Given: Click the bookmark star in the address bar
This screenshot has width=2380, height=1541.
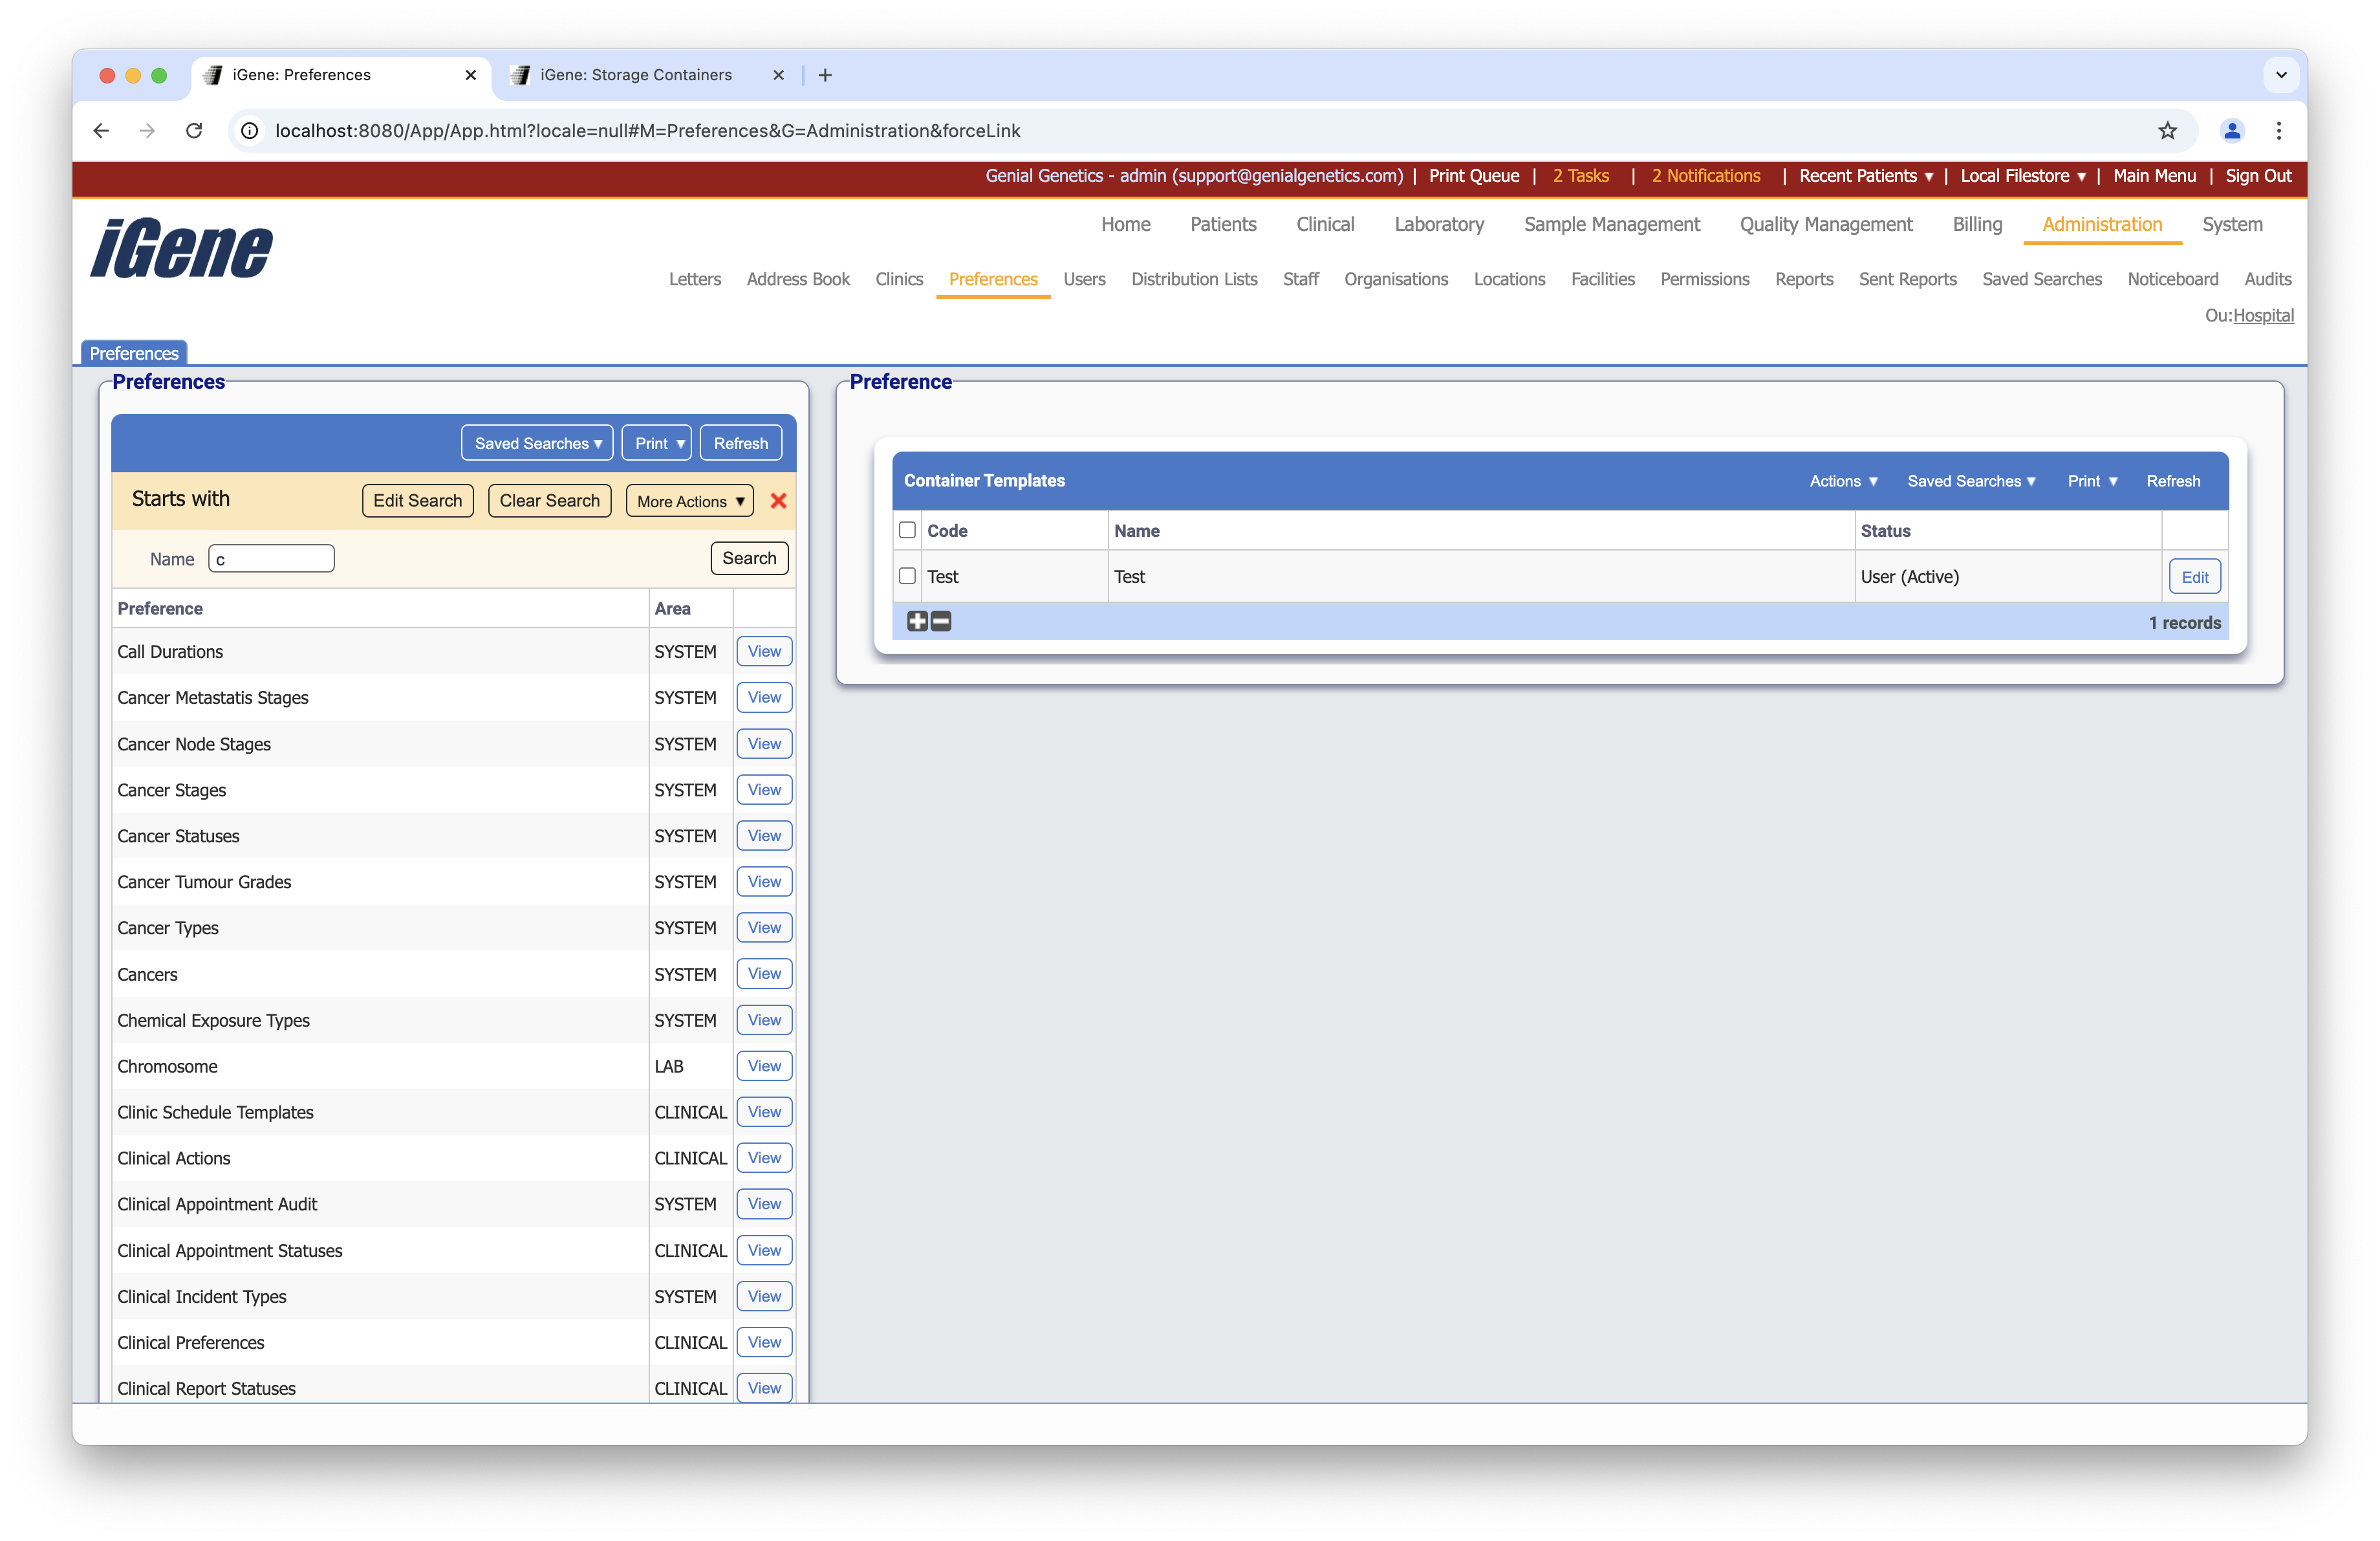Looking at the screenshot, I should tap(2167, 131).
